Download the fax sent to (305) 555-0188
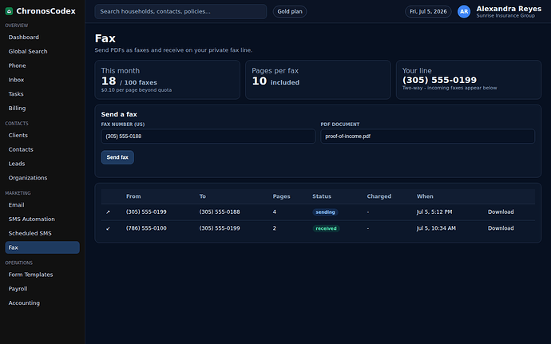Viewport: 551px width, 344px height. tap(501, 212)
